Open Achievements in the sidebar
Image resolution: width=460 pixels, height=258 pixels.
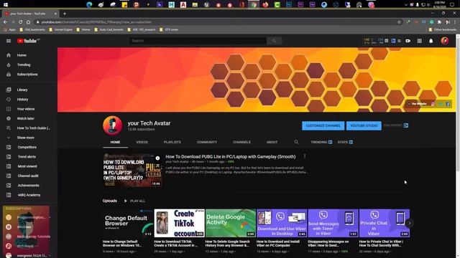tap(29, 186)
